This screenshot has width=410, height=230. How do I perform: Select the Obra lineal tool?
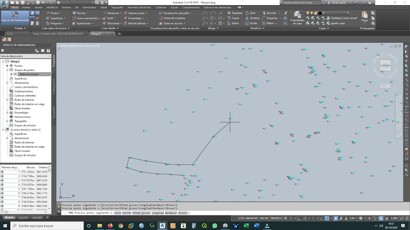pos(112,23)
